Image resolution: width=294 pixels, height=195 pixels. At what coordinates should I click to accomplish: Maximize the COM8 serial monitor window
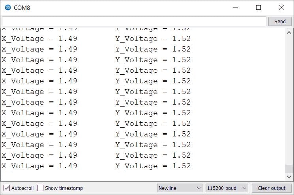tap(258, 7)
